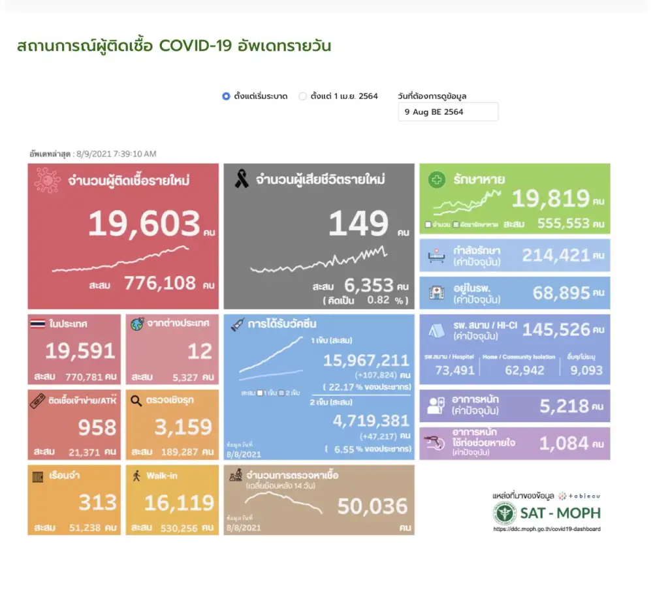
Task: Click the SAT - MOPH logo
Action: click(x=547, y=513)
